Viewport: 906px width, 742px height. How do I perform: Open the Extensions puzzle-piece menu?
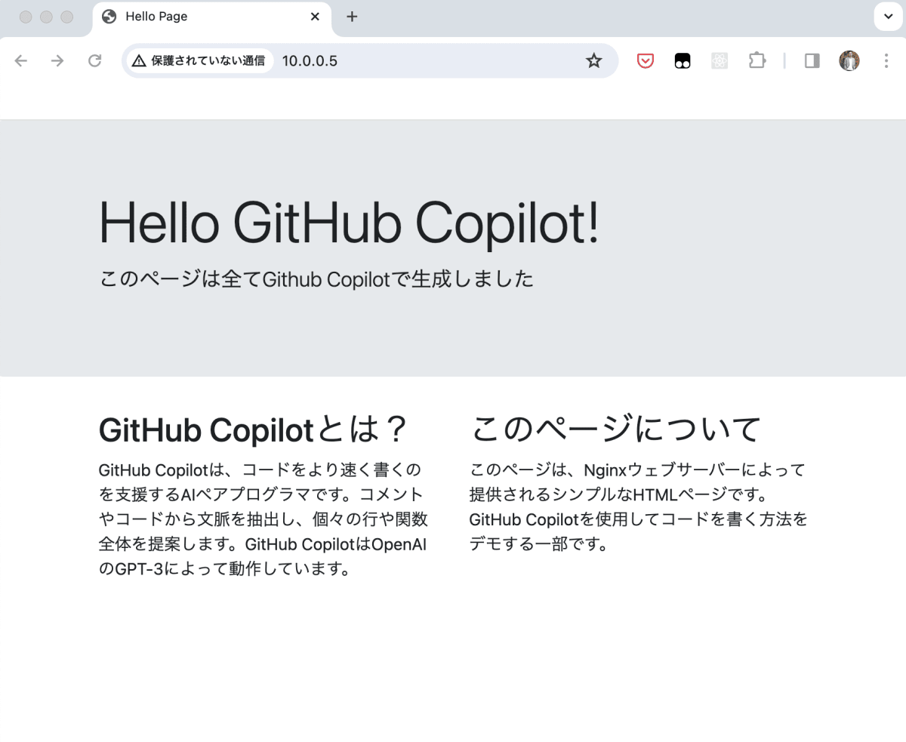(x=757, y=61)
